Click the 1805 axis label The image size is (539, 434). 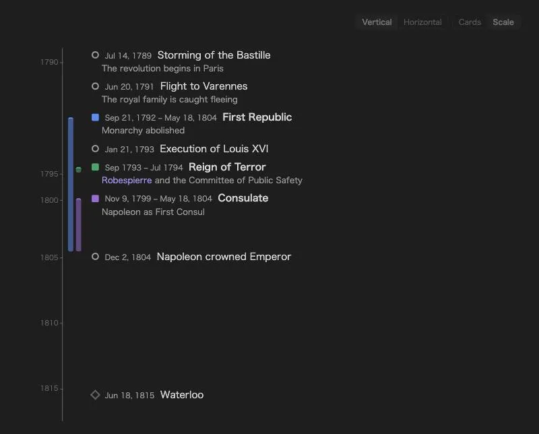point(49,257)
